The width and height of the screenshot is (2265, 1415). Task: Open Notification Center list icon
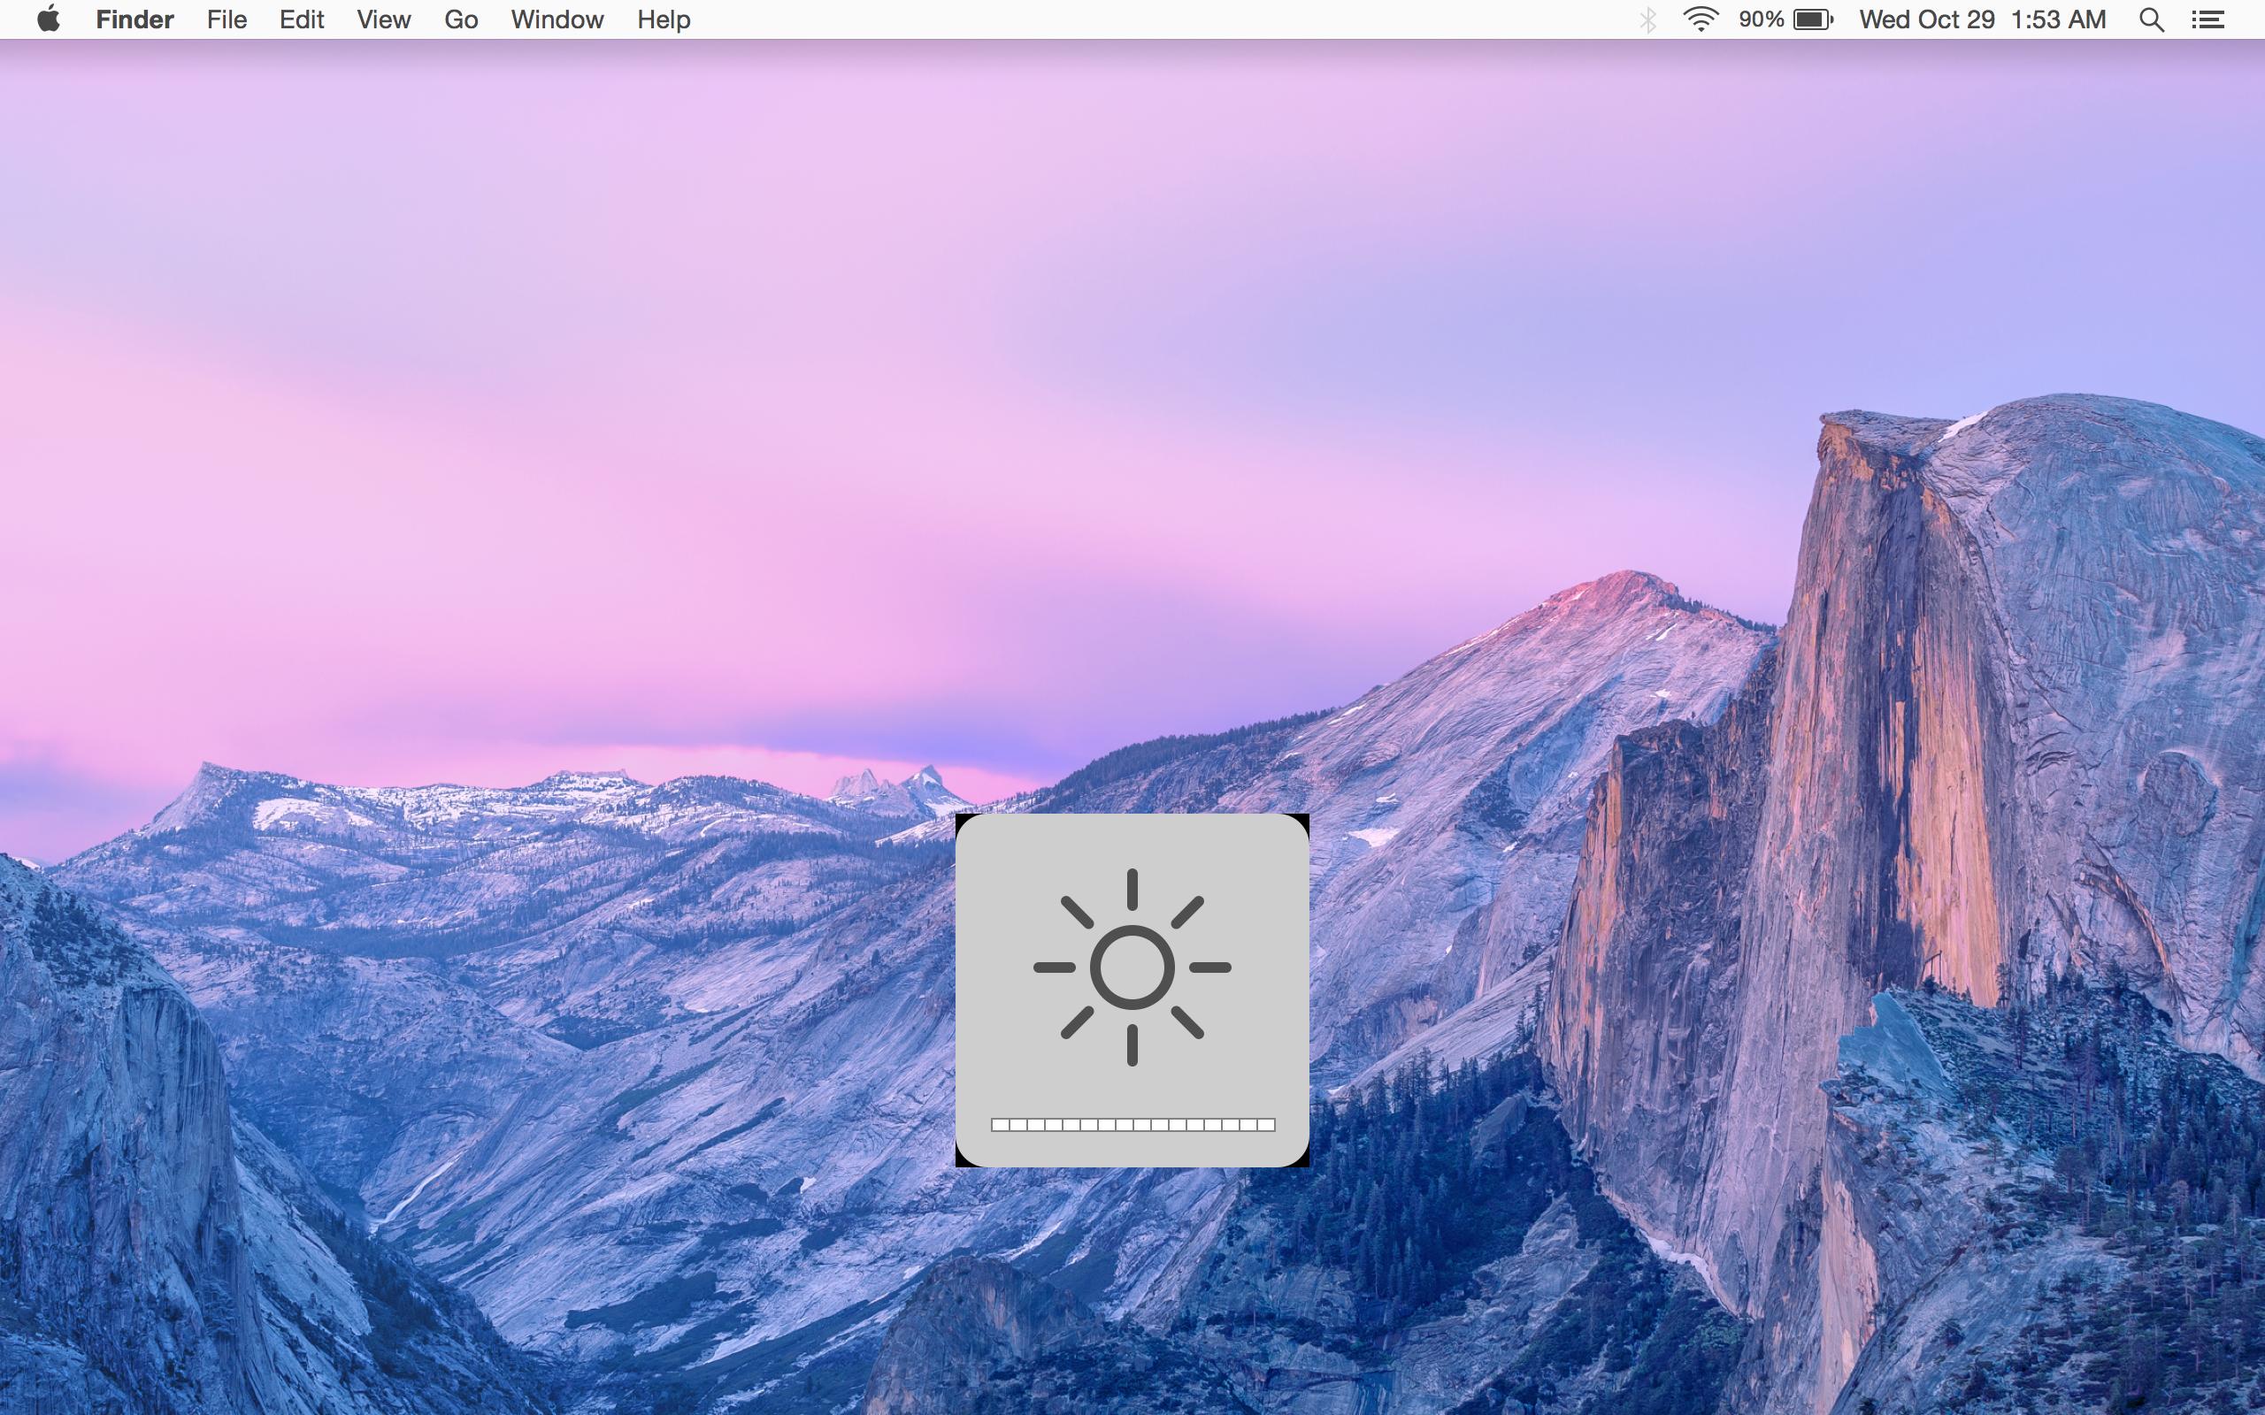pos(2207,19)
